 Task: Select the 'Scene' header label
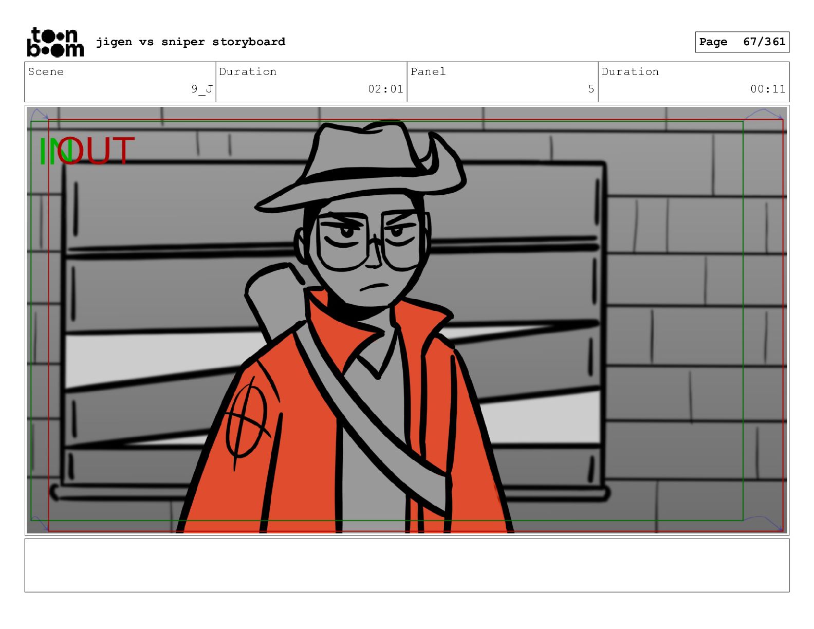[x=46, y=71]
